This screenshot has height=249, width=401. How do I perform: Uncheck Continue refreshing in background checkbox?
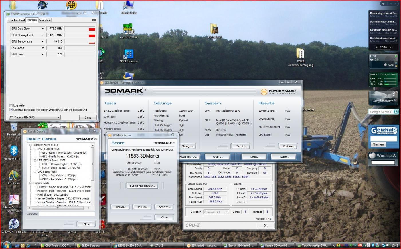(11, 110)
